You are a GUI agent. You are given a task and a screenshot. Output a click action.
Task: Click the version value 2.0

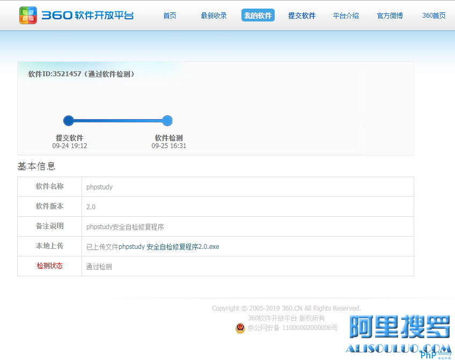coord(91,207)
